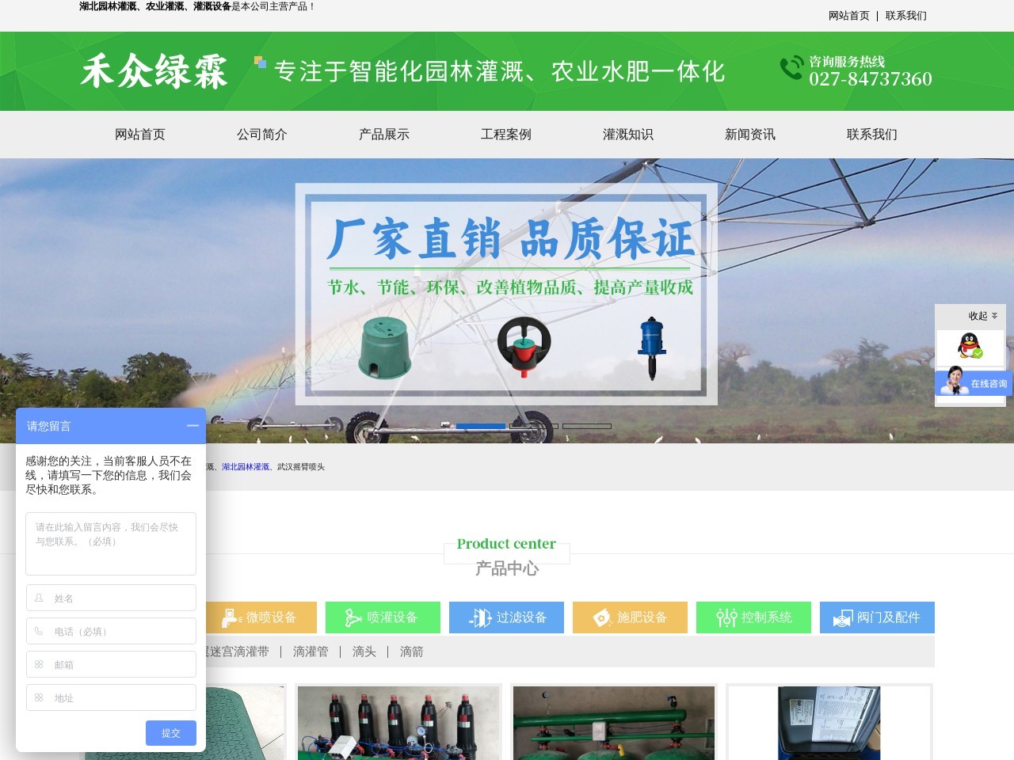The height and width of the screenshot is (760, 1014).
Task: Follow the 湖北园林灌溉 breadcrumb link
Action: [x=246, y=467]
